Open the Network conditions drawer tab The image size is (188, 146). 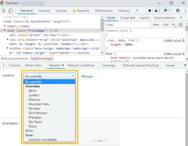pos(81,65)
